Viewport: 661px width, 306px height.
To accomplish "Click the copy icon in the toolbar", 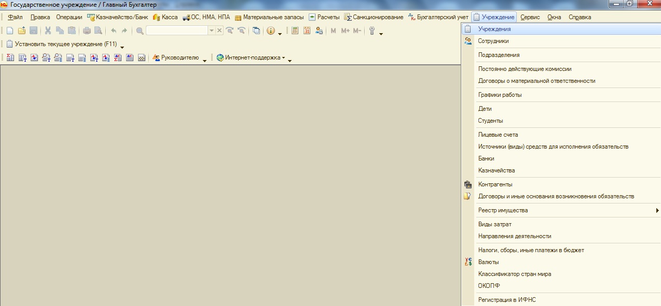I will click(x=60, y=31).
